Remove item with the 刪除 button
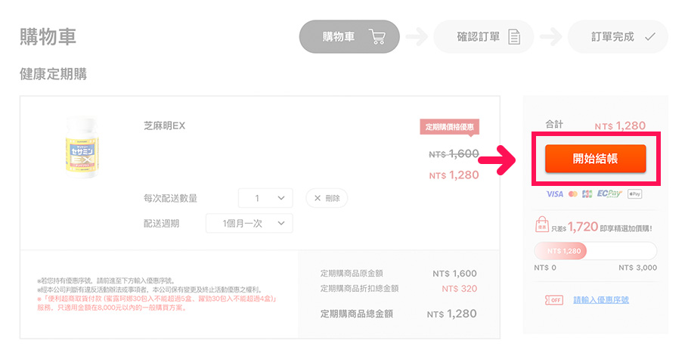The width and height of the screenshot is (688, 359). click(x=327, y=198)
